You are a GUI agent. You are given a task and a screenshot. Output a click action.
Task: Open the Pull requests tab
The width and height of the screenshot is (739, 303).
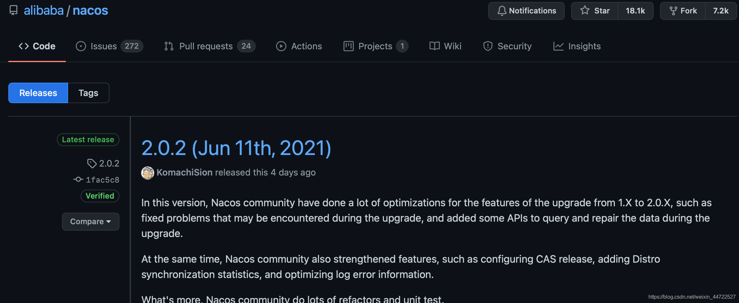point(209,46)
